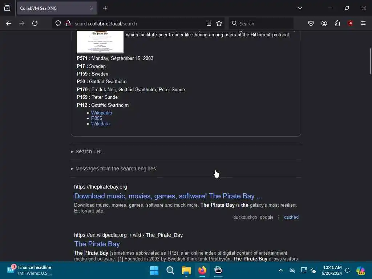This screenshot has width=372, height=279.
Task: Bookmark this page with star icon
Action: coord(219,24)
